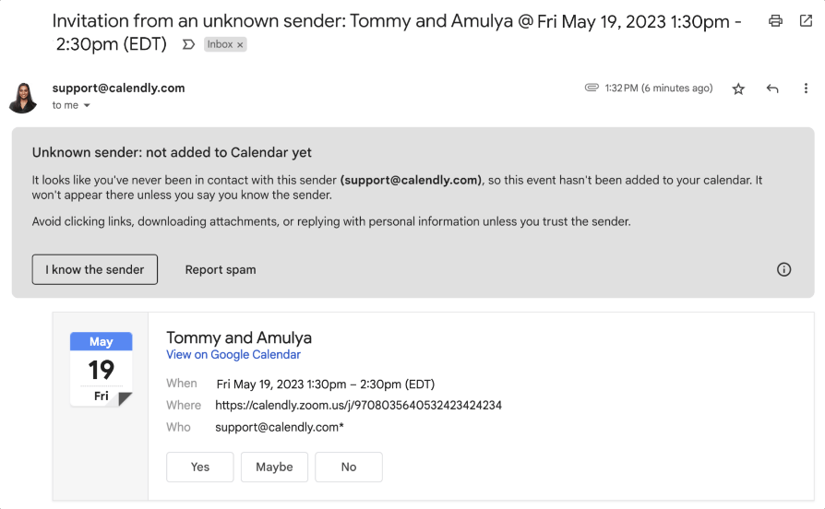Click the info icon in warning banner
Viewport: 825px width, 509px height.
pos(783,270)
